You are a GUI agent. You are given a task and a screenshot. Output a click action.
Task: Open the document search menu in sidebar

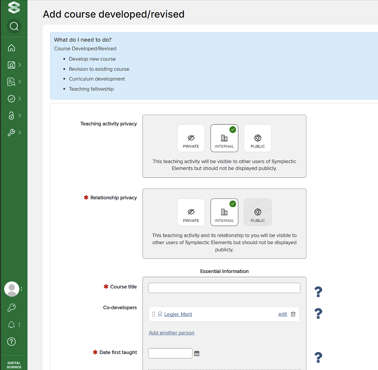11,82
